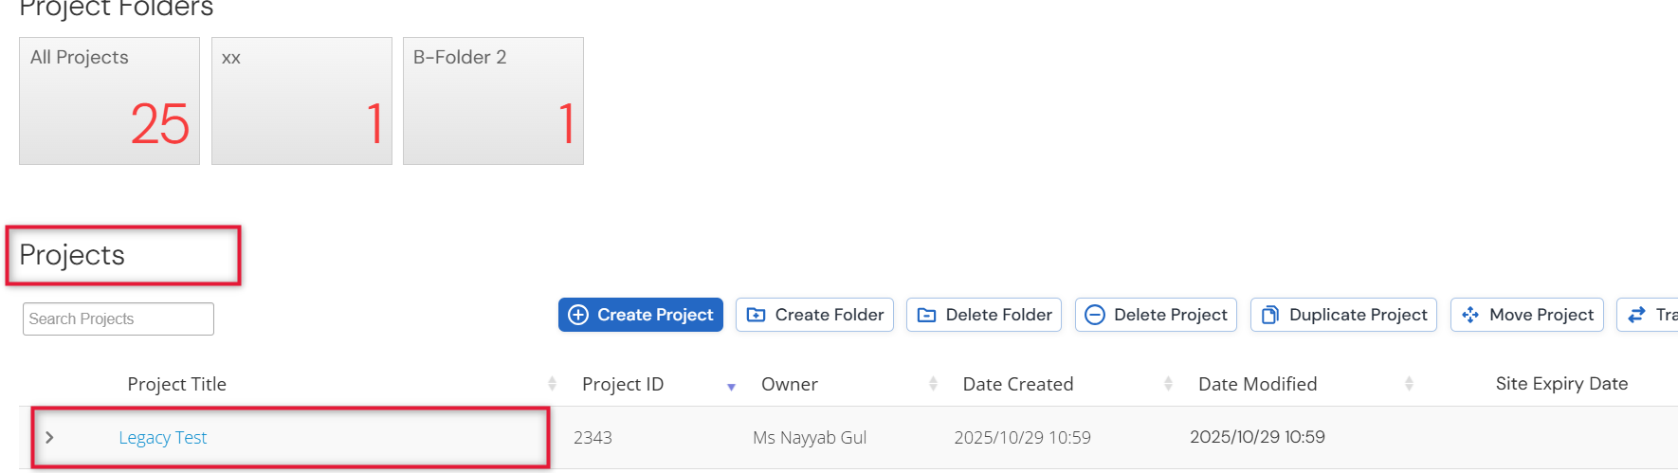1678x473 pixels.
Task: Focus the Search Projects field
Action: tap(119, 318)
